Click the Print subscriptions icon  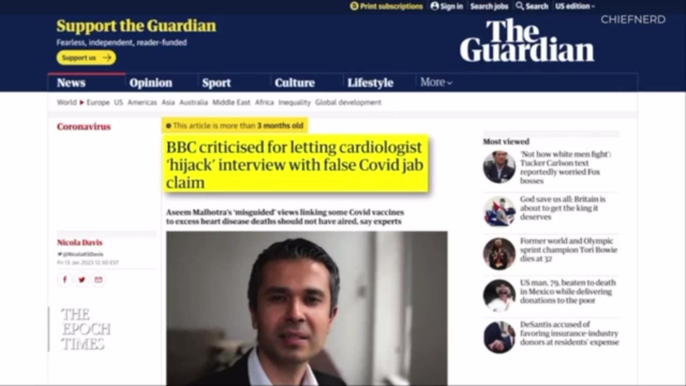pos(354,6)
